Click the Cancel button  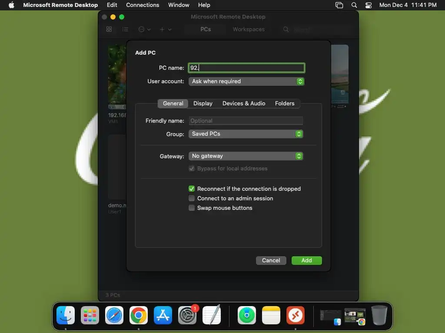pos(271,260)
